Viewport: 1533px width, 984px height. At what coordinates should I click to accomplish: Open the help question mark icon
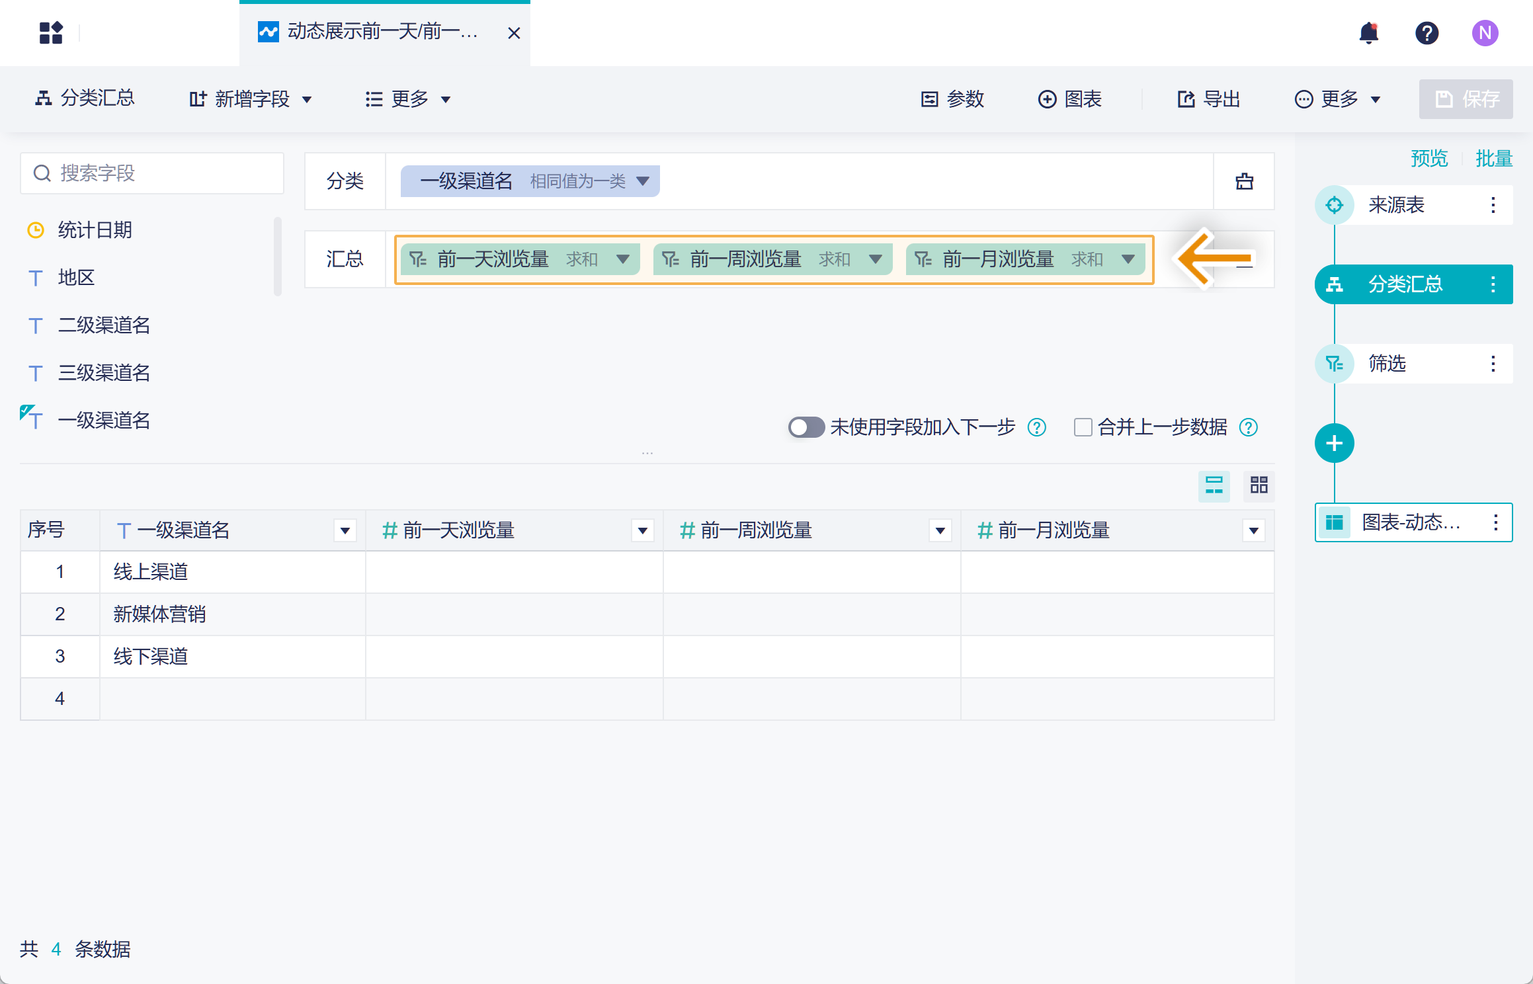coord(1427,33)
